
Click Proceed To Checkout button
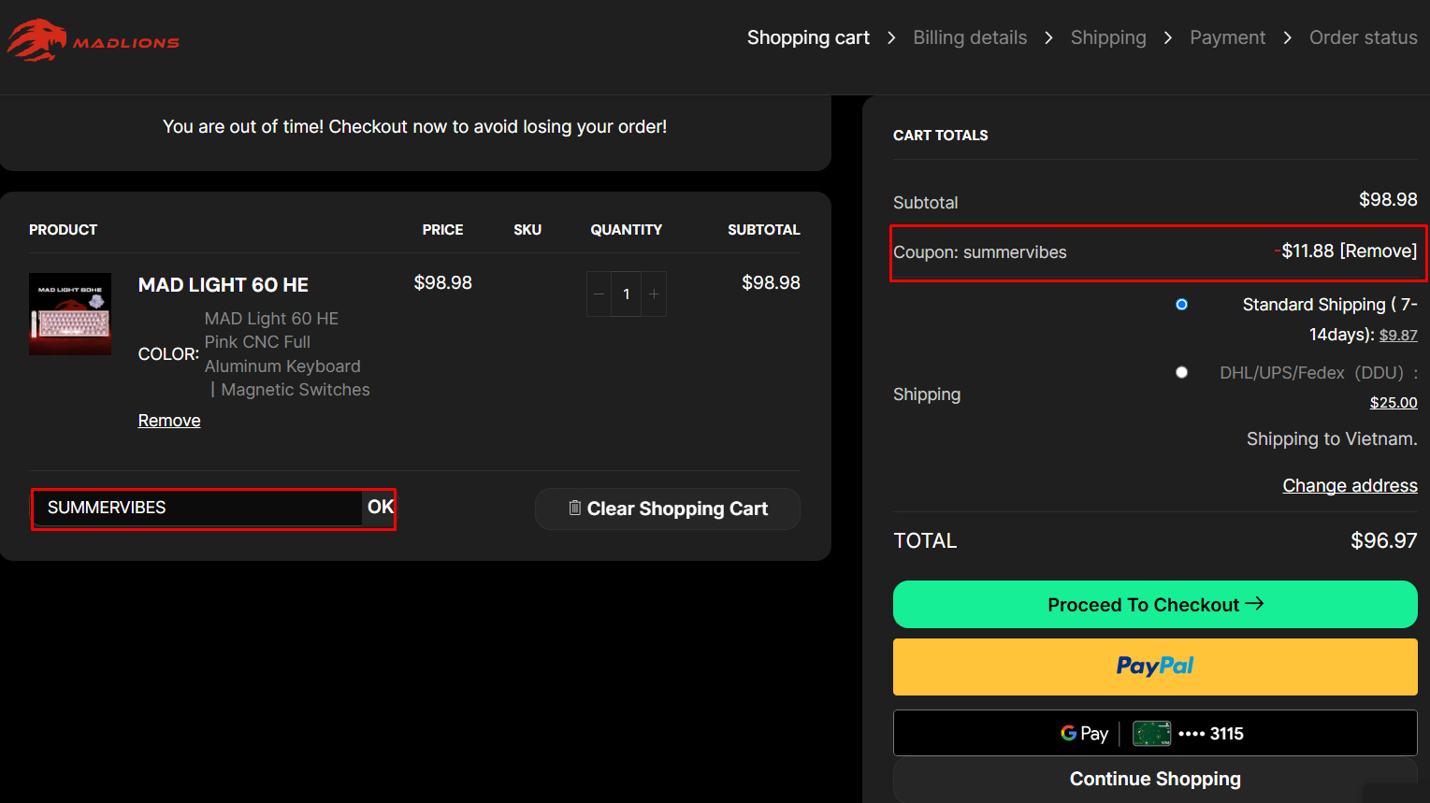click(x=1155, y=605)
